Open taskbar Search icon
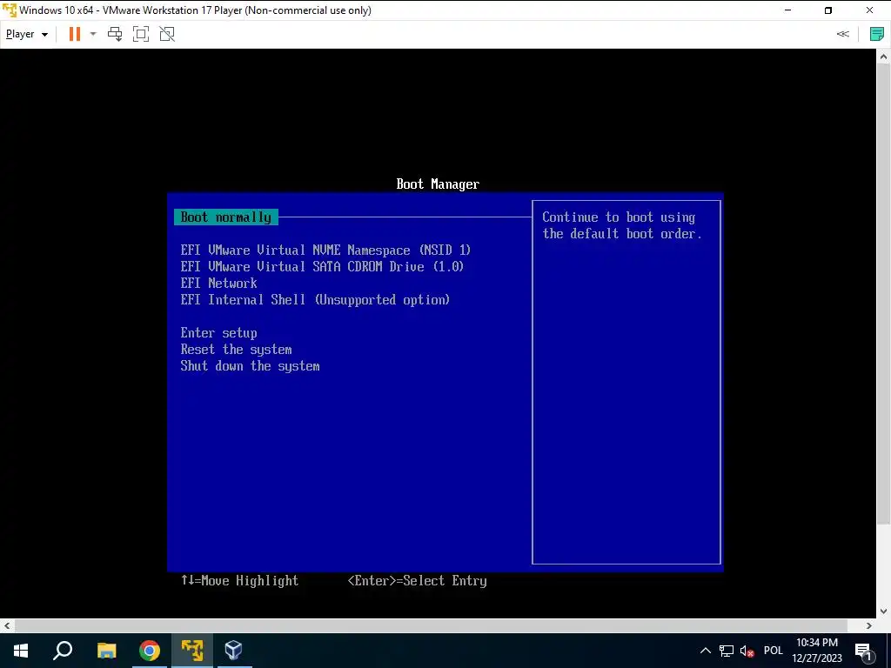 pyautogui.click(x=63, y=651)
